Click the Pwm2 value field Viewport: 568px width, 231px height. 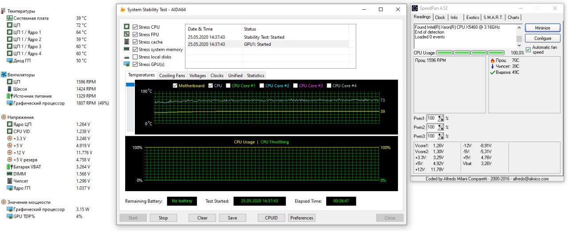(431, 127)
